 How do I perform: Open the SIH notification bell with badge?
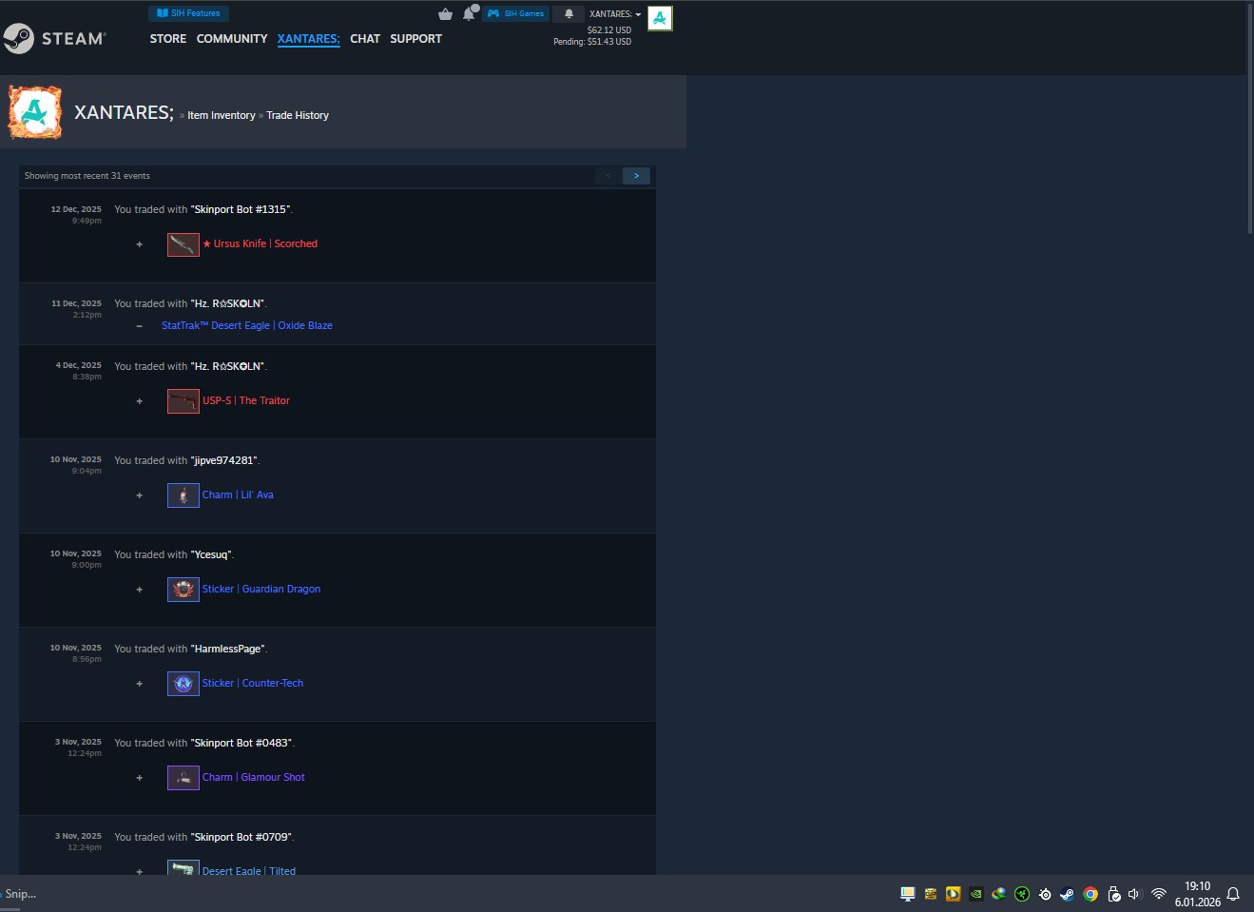pos(470,12)
